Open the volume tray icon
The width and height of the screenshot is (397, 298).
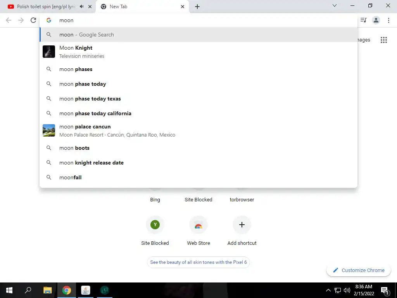tap(347, 290)
